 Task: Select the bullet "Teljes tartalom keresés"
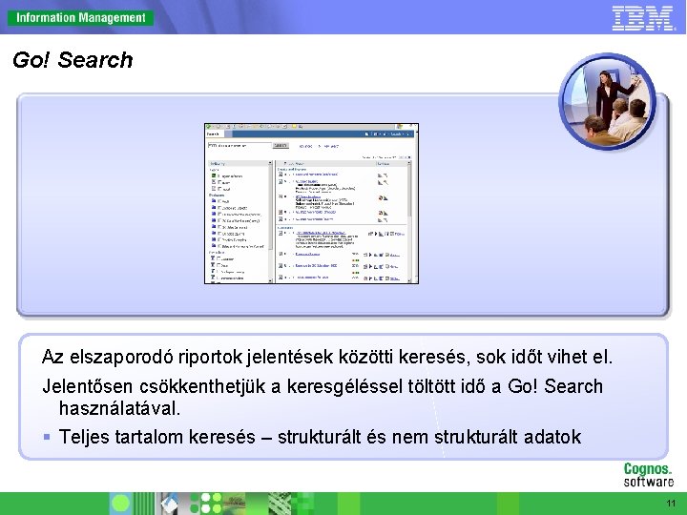pos(320,437)
